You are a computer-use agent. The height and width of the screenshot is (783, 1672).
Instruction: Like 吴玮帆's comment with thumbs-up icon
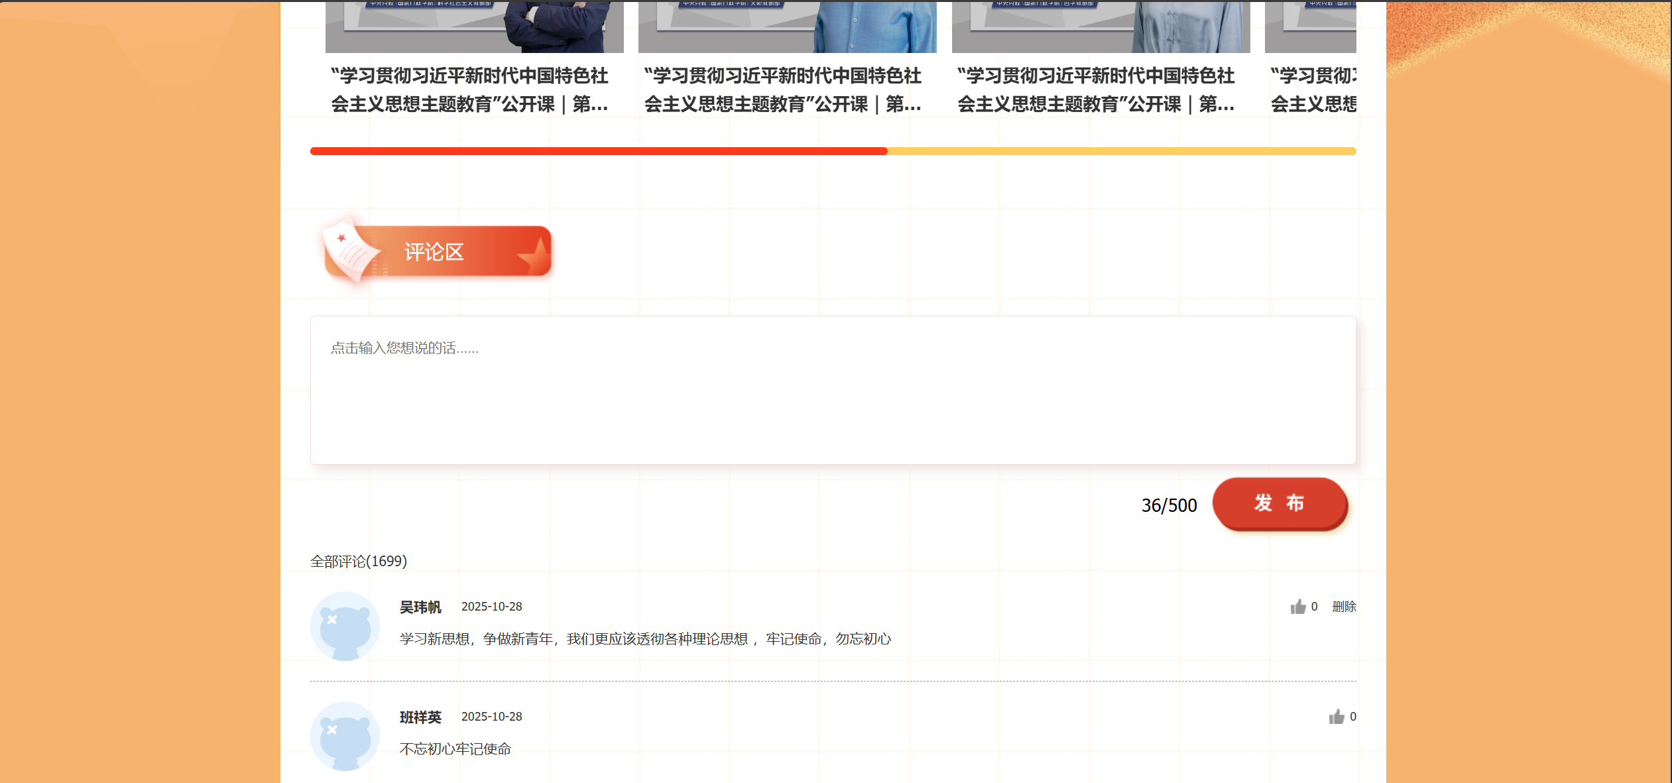(1297, 607)
